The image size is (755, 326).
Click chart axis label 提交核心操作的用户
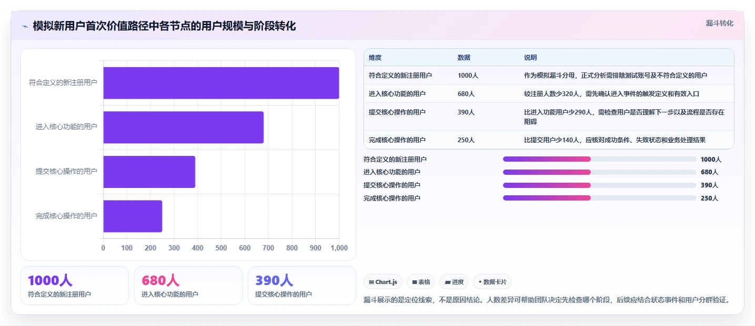coord(66,171)
